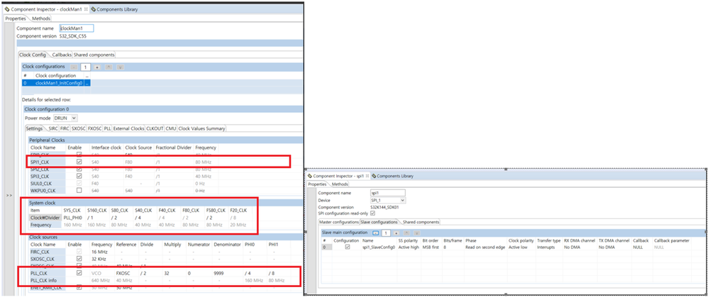Click Bit order MSB first cell

pyautogui.click(x=431, y=247)
